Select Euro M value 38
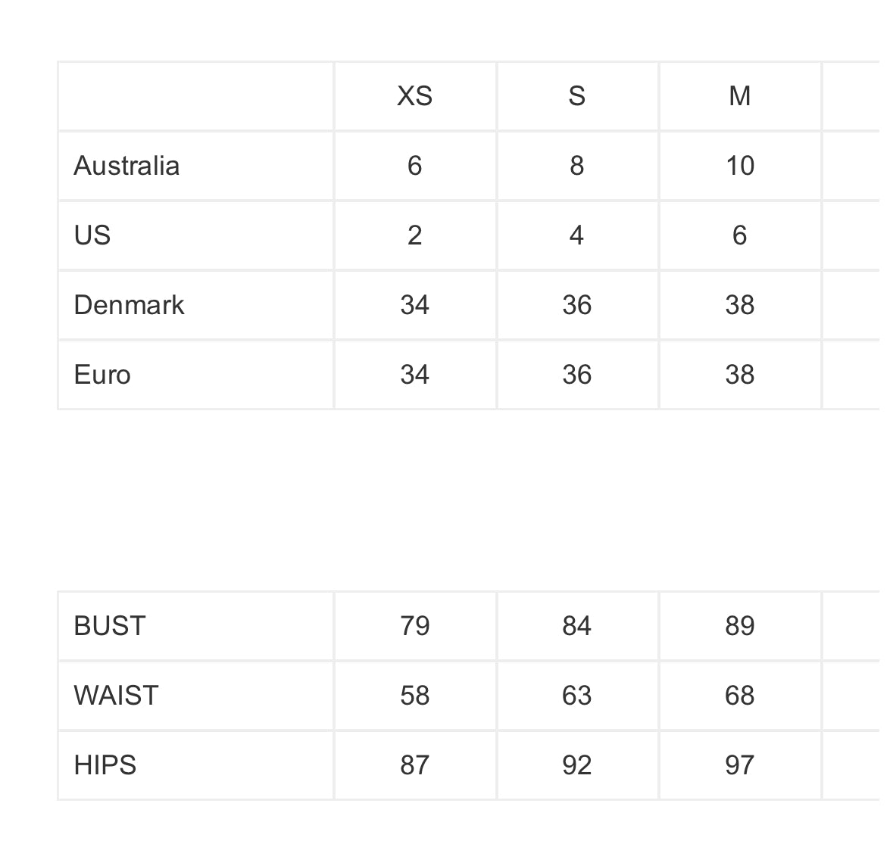This screenshot has width=893, height=847. [x=739, y=375]
